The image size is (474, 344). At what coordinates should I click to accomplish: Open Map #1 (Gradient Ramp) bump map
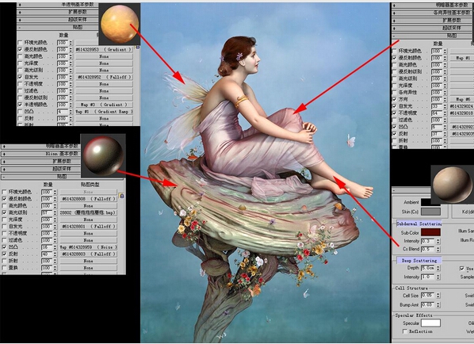tap(104, 112)
